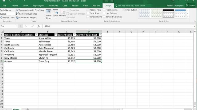Click the Export table icon

[x=55, y=12]
